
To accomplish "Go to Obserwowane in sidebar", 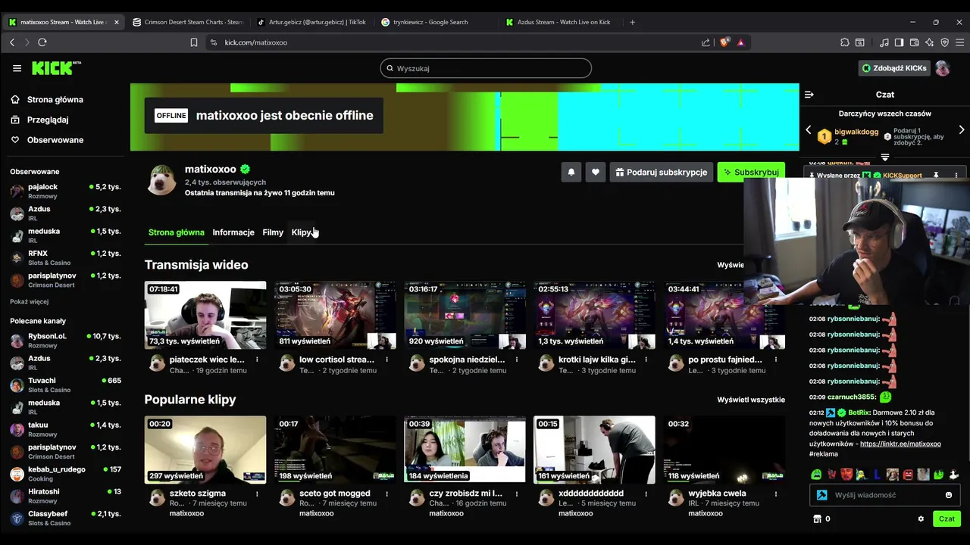I will coord(55,140).
